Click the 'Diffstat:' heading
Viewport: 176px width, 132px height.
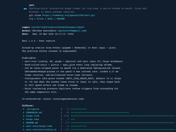coord(28,106)
